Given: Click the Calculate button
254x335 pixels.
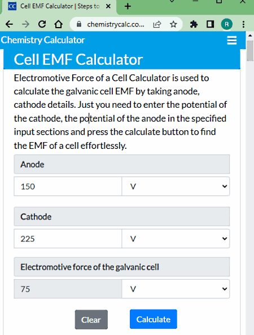Looking at the screenshot, I should click(154, 319).
